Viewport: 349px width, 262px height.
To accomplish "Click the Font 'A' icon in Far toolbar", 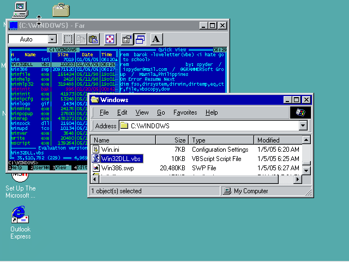I will click(157, 39).
